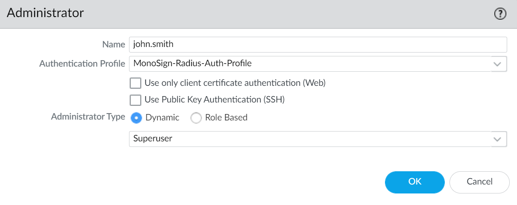Select the Dynamic radio button
The image size is (517, 205).
point(136,118)
